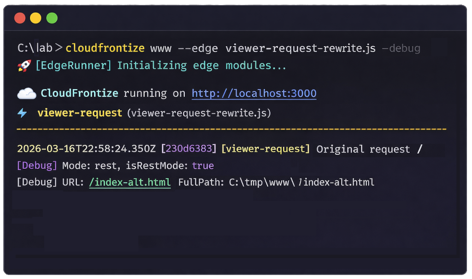Click the green maximize window button
The image size is (472, 279).
(52, 18)
